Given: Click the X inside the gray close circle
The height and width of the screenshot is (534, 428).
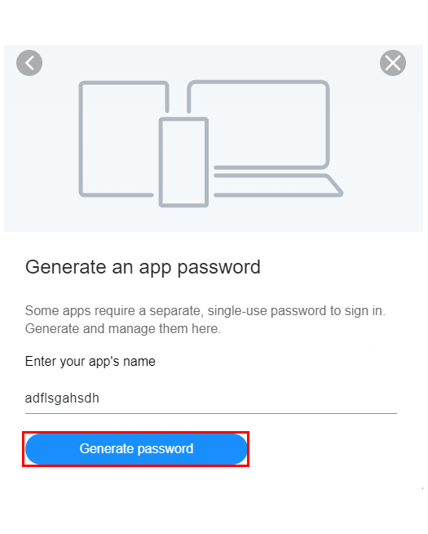Looking at the screenshot, I should pyautogui.click(x=393, y=63).
